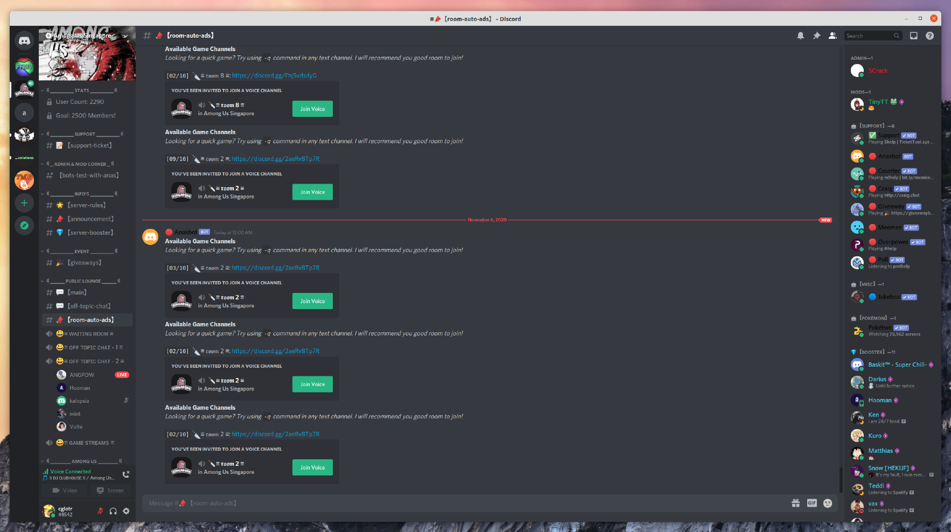Screen dimensions: 951x532
Task: Open the announcement channel
Action: [87, 219]
